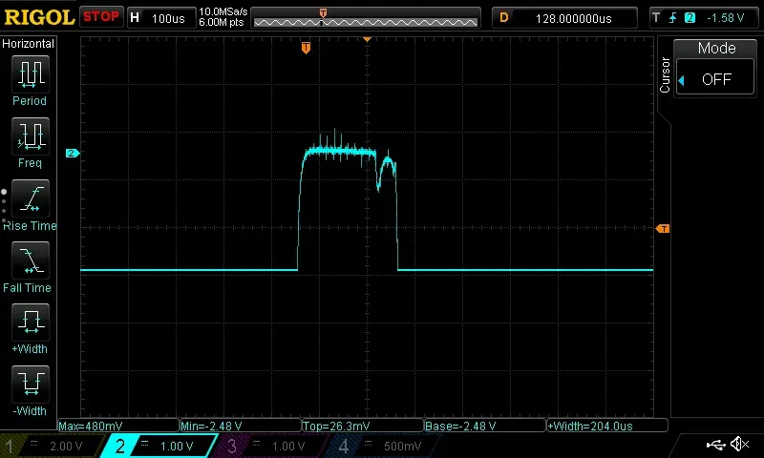Select the Fall Time measurement icon
The width and height of the screenshot is (764, 458).
click(x=31, y=260)
